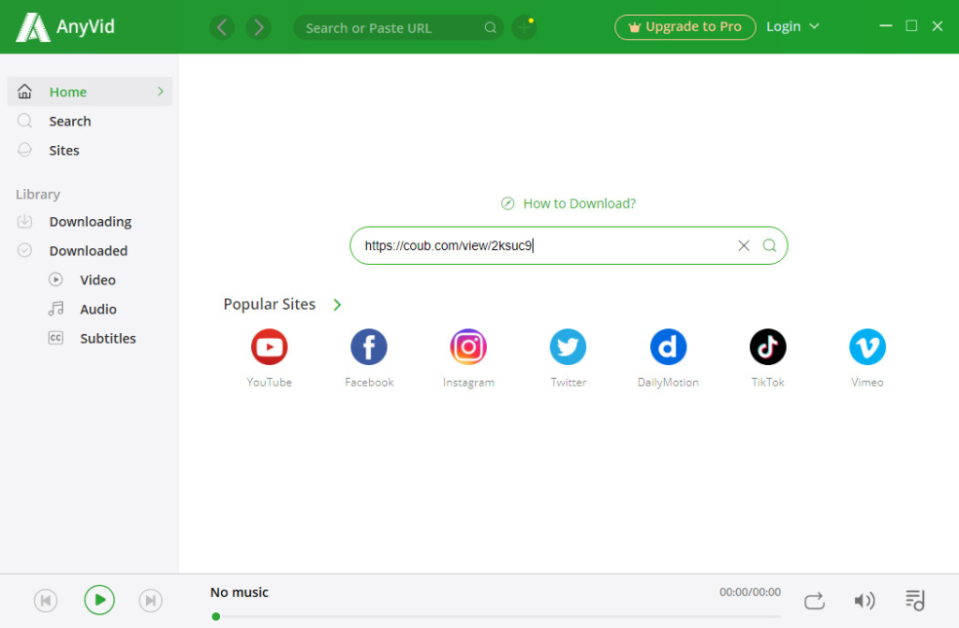Open the Instagram site icon

pos(468,346)
